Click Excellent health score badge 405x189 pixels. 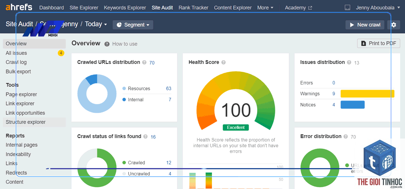236,128
